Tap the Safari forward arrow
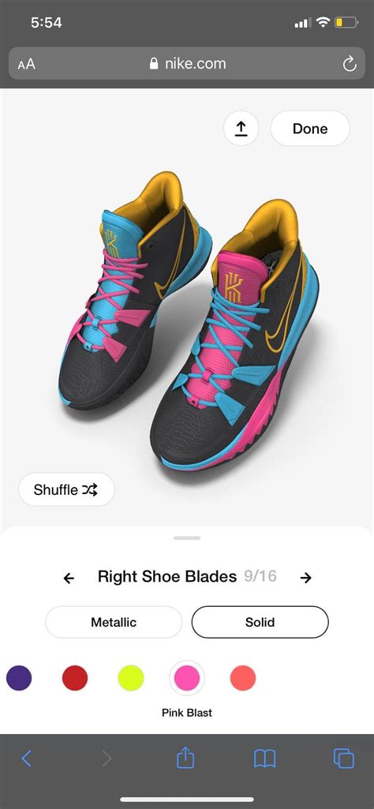The height and width of the screenshot is (809, 374). 107,758
